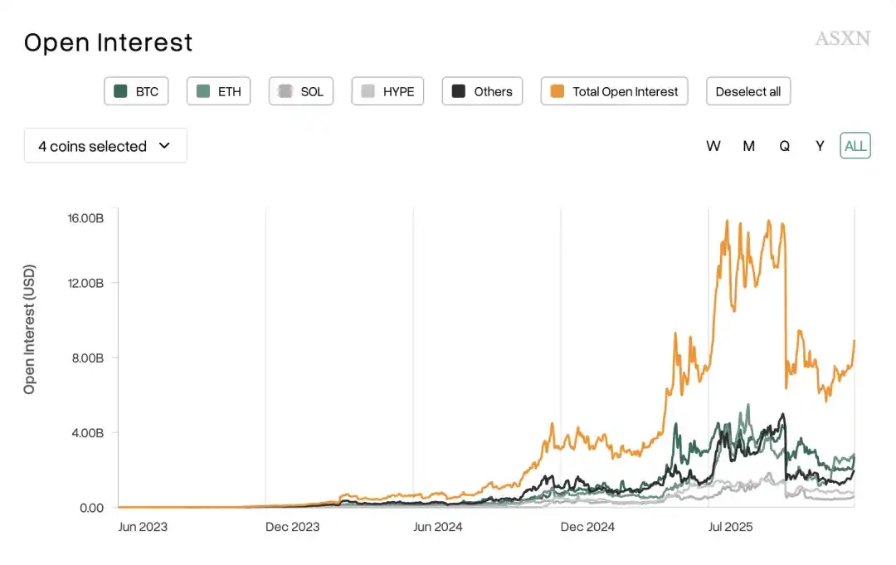Screen dimensions: 896x565
Task: Click the Open Interest chart title
Action: tap(109, 42)
